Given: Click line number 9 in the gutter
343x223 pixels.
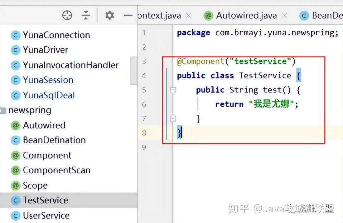Looking at the screenshot, I should pyautogui.click(x=144, y=147).
